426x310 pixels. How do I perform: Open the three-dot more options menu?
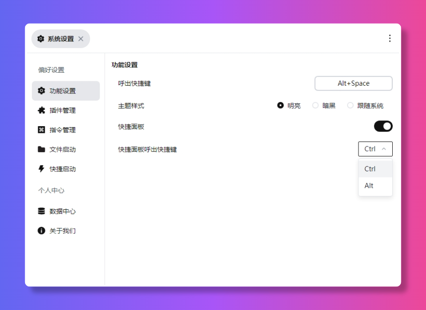pyautogui.click(x=389, y=39)
